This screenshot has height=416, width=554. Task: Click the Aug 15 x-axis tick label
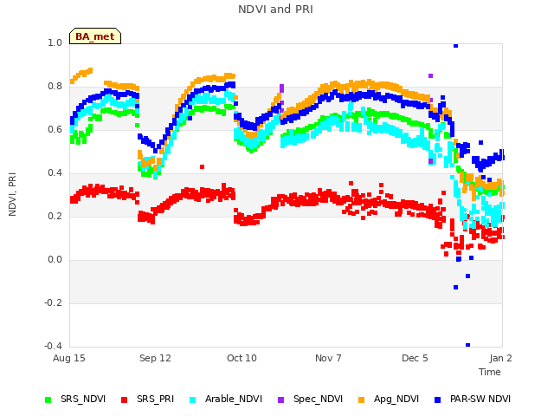[x=69, y=358]
